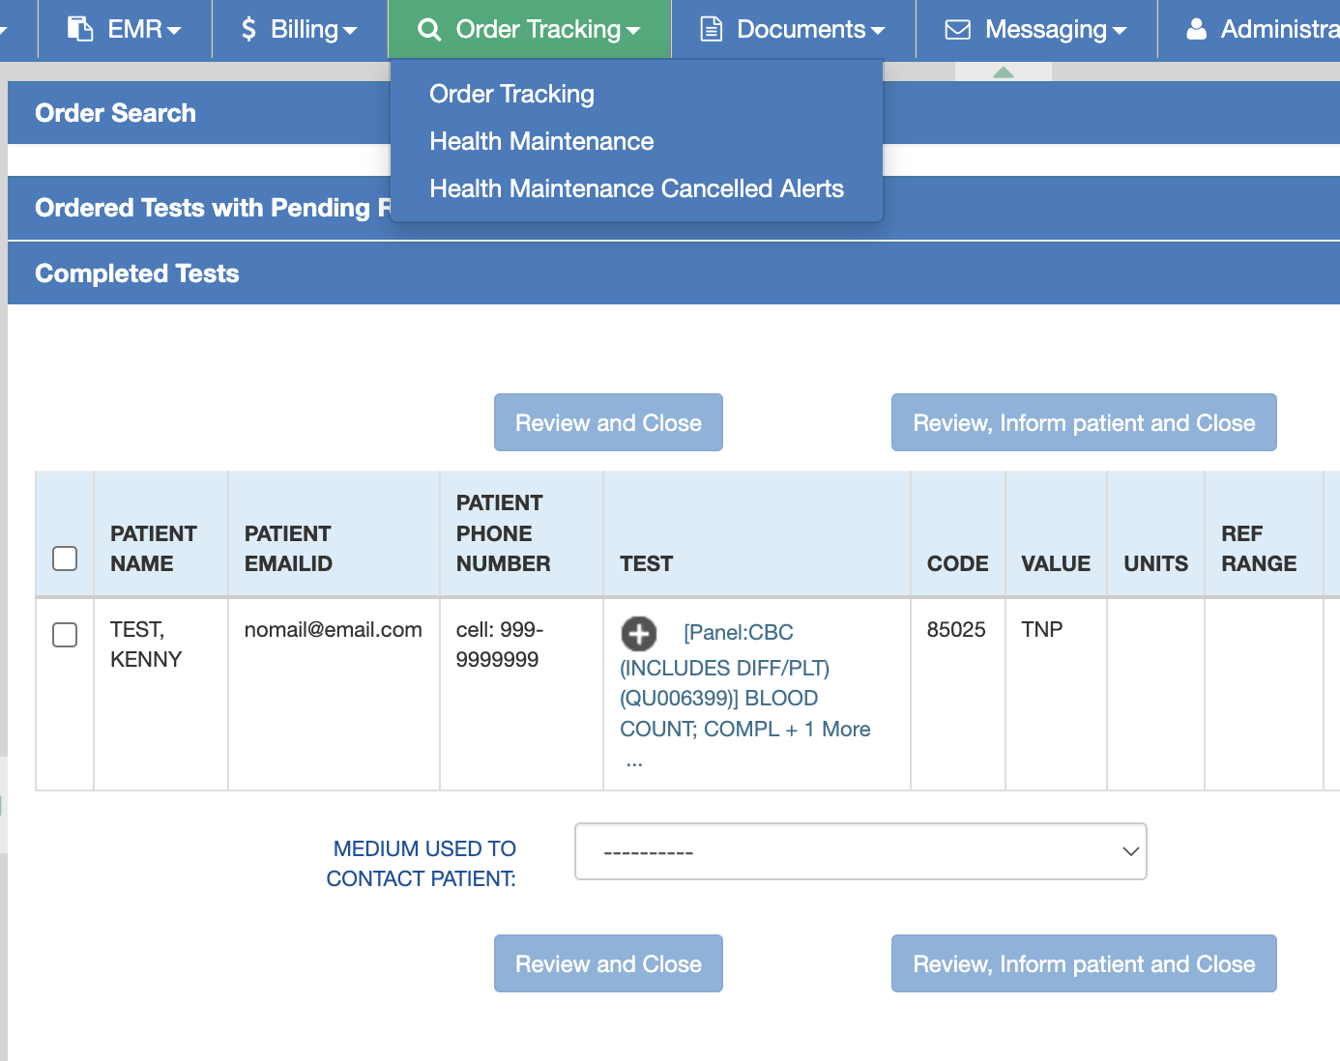Screen dimensions: 1340x1061
Task: Select Health Maintenance from the menu
Action: click(x=541, y=141)
